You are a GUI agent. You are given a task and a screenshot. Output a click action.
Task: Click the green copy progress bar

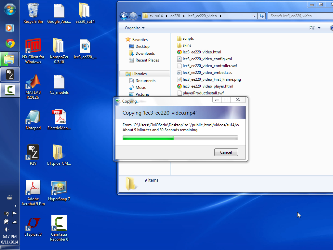(180, 138)
